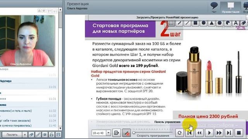Screen dimensions: 248x139
Task: Select the triangle shape tool
Action: [212, 23]
